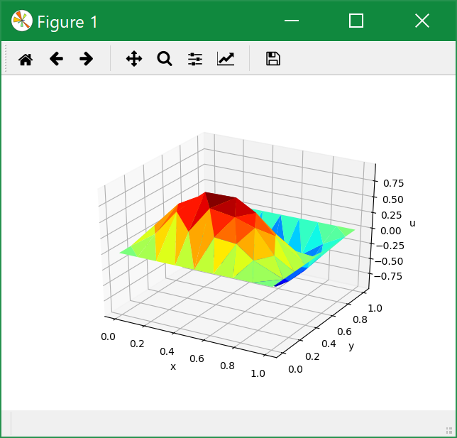Viewport: 457px width, 438px height.
Task: Click the 0.75 tick on the u axis
Action: point(392,183)
